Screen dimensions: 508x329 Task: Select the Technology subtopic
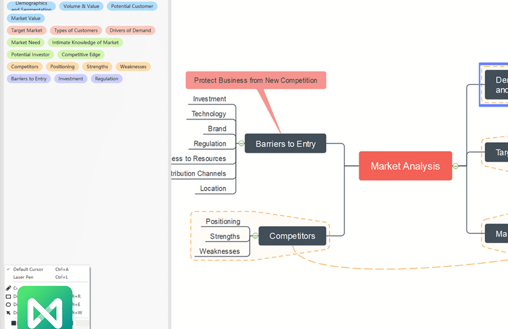tap(209, 114)
